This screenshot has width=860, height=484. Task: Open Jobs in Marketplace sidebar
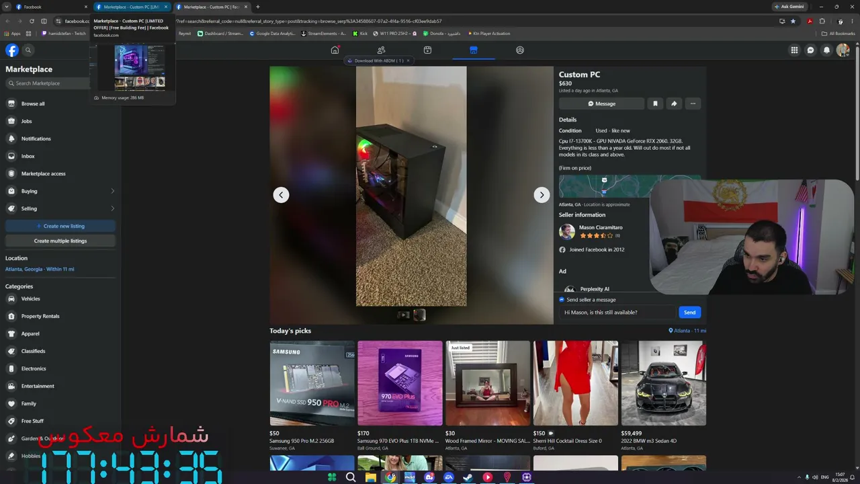tap(60, 121)
